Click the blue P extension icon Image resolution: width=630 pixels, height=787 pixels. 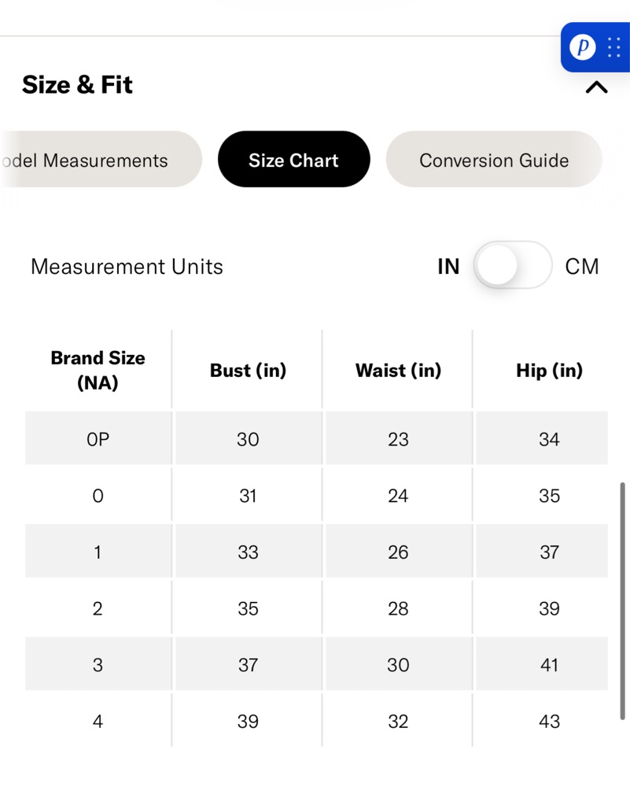click(582, 47)
